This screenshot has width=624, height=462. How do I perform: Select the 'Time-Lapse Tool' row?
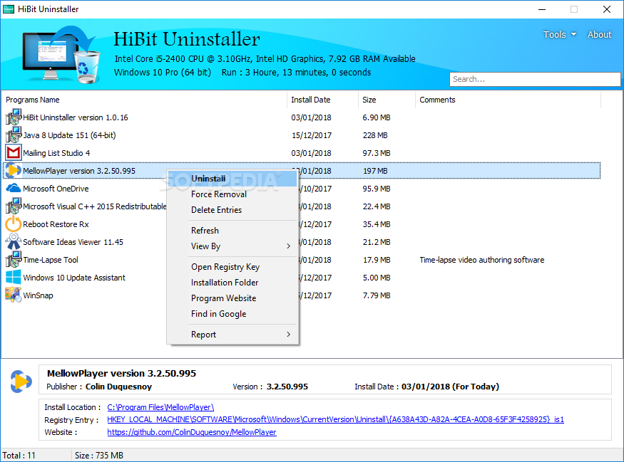(x=302, y=260)
